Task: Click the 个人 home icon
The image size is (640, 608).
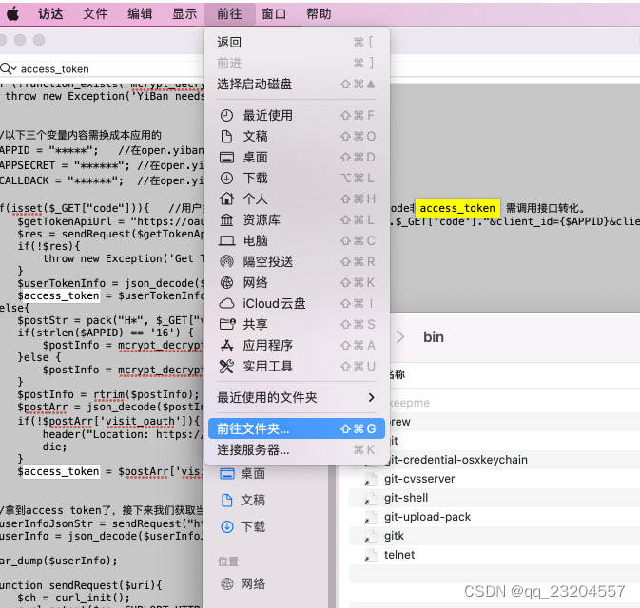Action: point(227,199)
